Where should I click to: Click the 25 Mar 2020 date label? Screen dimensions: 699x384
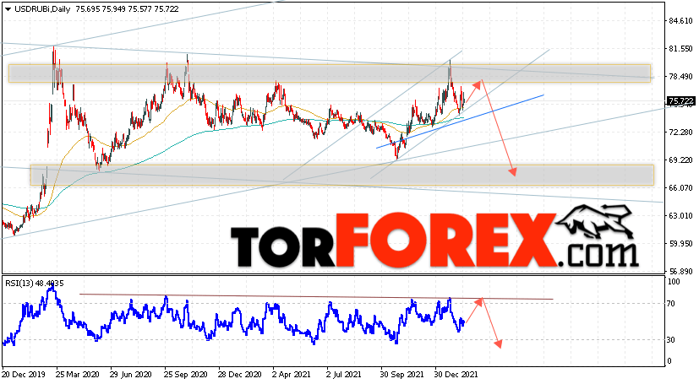point(77,375)
